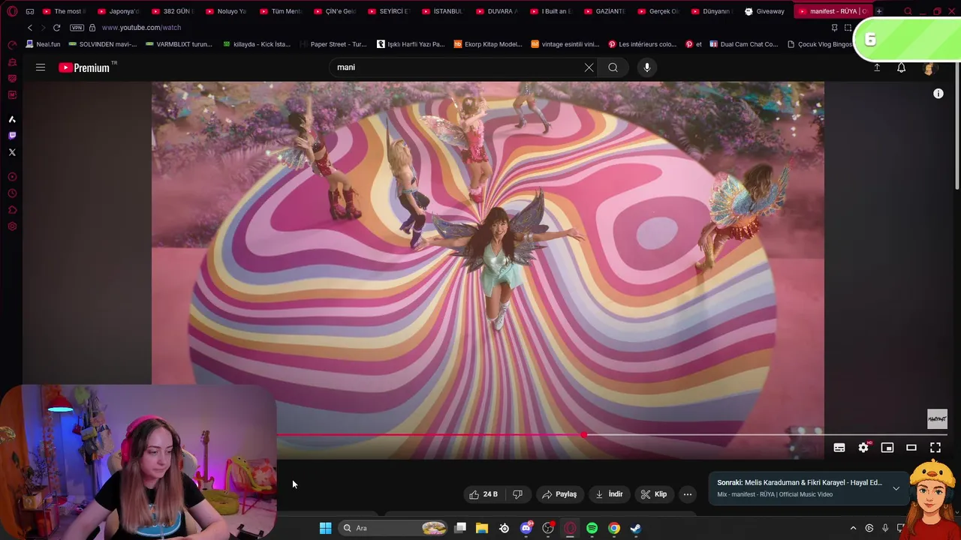Run search with the magnifier button
Viewport: 961px width, 540px height.
pyautogui.click(x=613, y=67)
